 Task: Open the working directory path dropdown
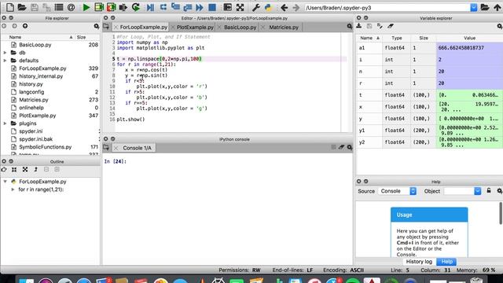pos(473,7)
